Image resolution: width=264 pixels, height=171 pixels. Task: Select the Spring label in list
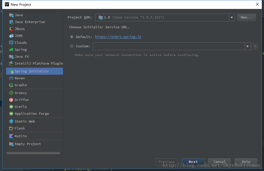tap(21, 50)
